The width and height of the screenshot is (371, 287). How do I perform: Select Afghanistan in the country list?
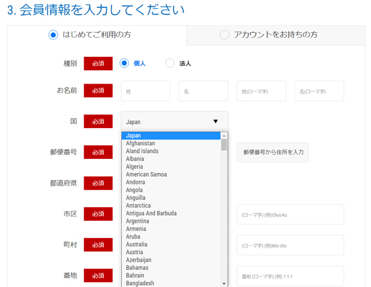pyautogui.click(x=171, y=143)
